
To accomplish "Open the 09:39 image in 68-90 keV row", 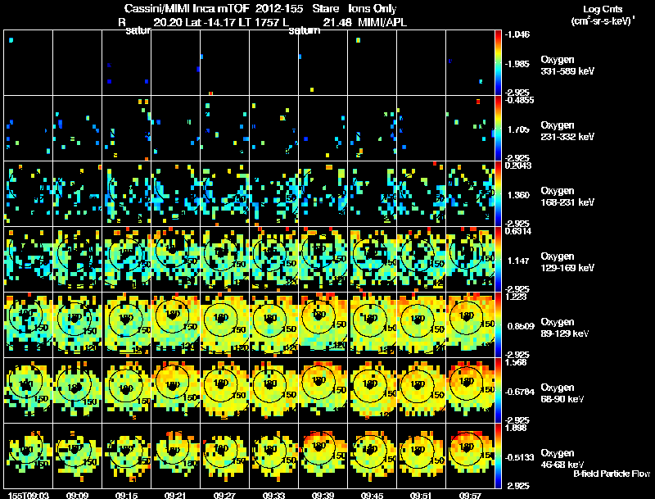I will [323, 390].
